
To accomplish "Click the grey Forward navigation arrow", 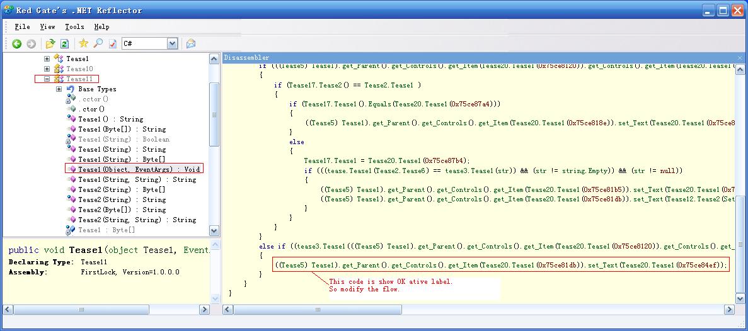I will 31,44.
